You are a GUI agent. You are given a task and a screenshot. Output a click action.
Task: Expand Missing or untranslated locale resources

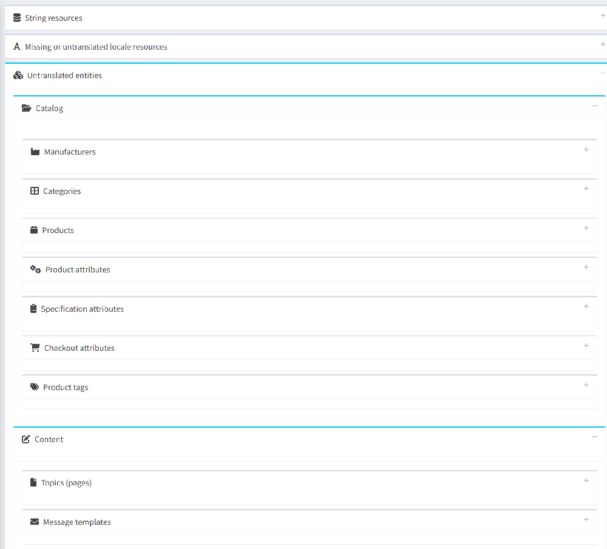pos(603,44)
